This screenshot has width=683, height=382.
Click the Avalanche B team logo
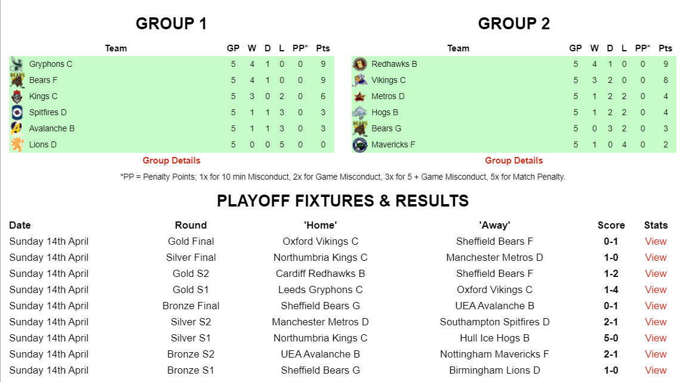[17, 128]
